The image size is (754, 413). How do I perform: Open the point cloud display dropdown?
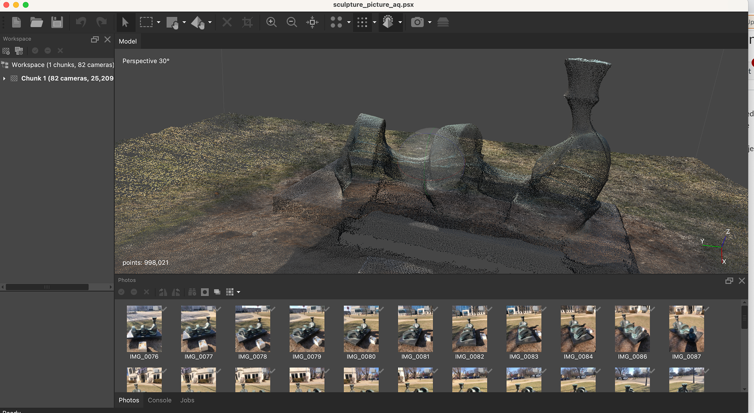tap(374, 22)
